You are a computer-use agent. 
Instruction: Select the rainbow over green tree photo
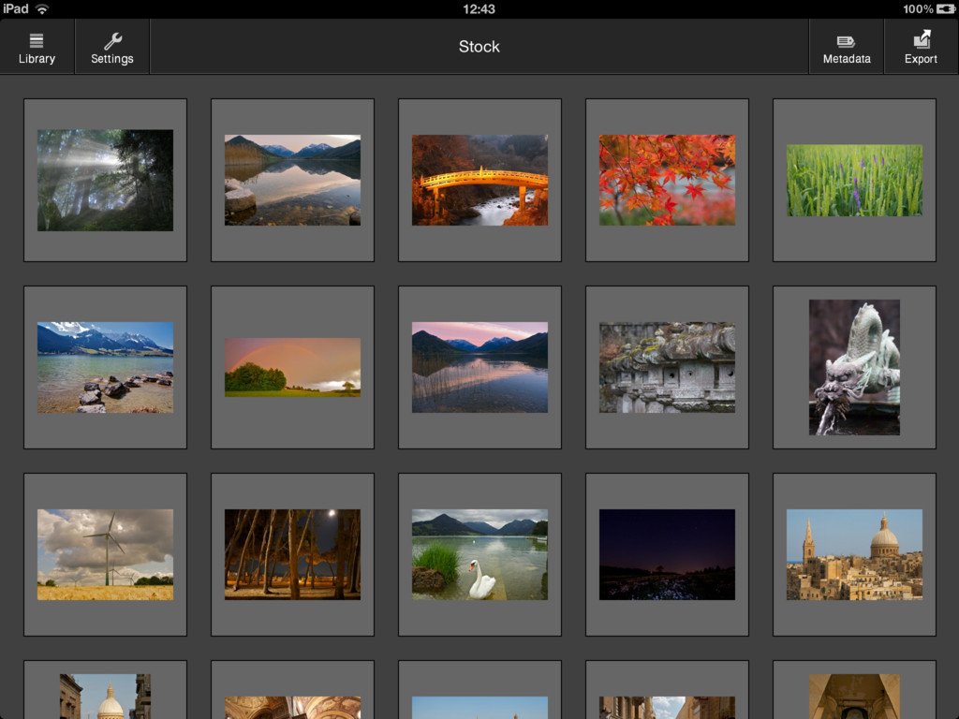[x=292, y=367]
